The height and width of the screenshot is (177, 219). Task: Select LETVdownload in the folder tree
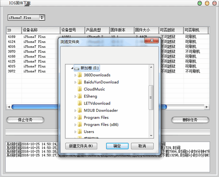coord(97,103)
